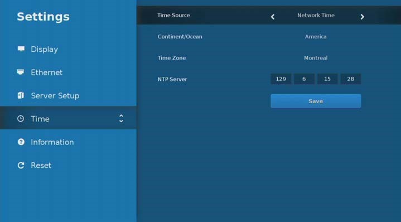This screenshot has height=222, width=401.
Task: Click the Ethernet port icon
Action: click(21, 72)
